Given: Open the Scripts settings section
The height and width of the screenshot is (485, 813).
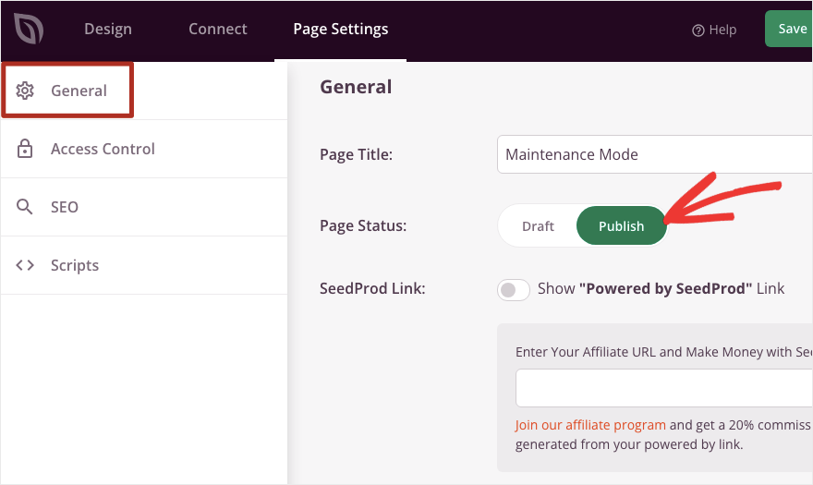Looking at the screenshot, I should pos(144,265).
